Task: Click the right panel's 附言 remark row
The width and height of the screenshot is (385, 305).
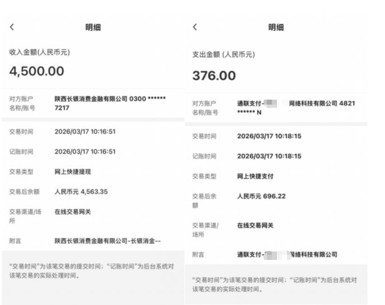Action: (x=287, y=254)
